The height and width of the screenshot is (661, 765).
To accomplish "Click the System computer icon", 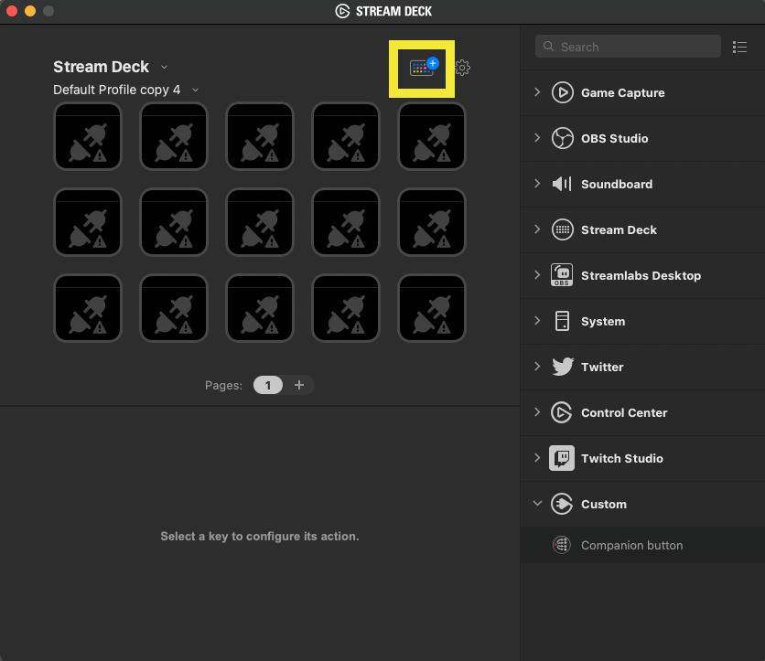I will (562, 321).
